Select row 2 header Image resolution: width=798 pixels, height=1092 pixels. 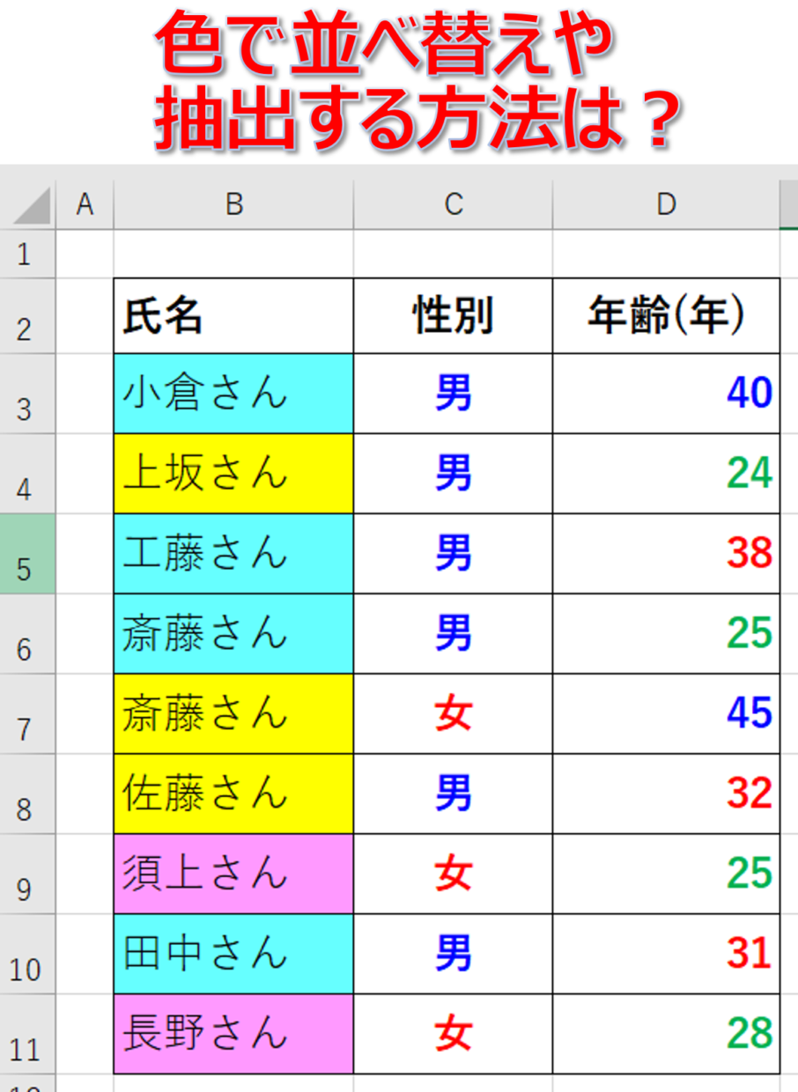tap(27, 316)
